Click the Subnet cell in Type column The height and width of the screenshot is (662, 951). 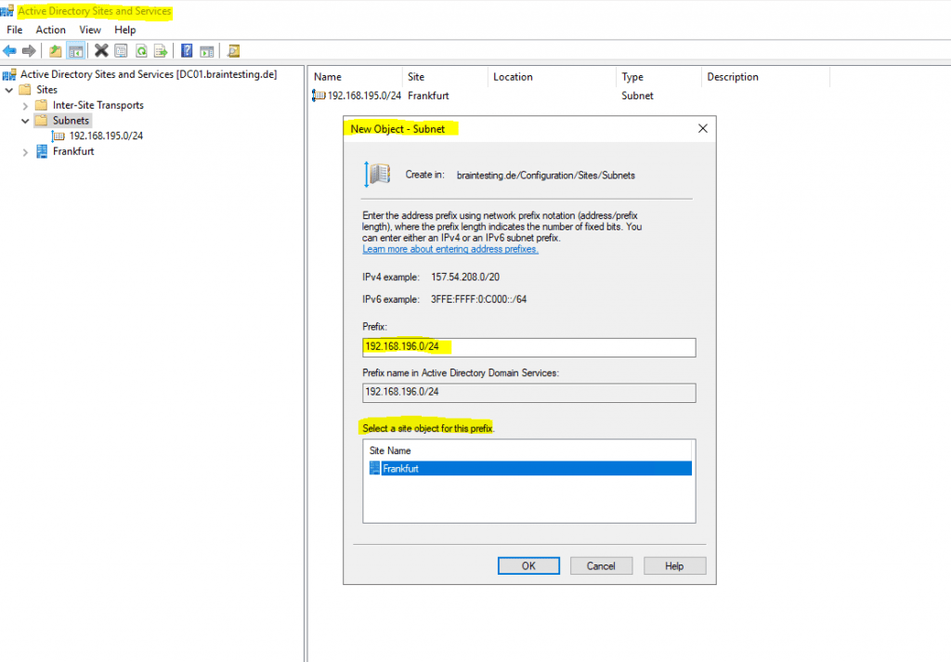637,96
